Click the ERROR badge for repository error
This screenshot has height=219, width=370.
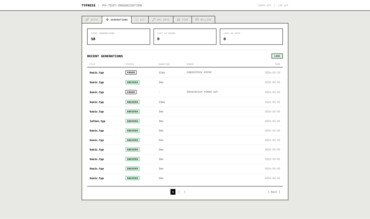point(131,73)
